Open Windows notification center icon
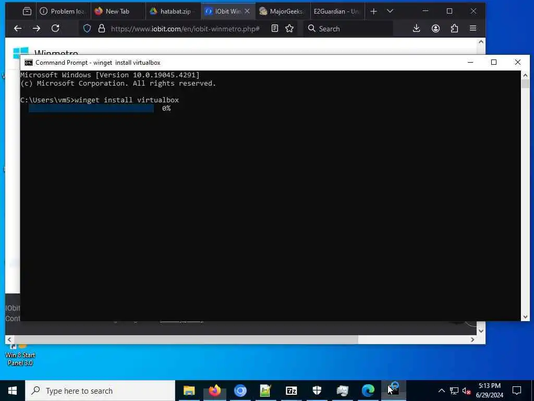 pyautogui.click(x=517, y=391)
